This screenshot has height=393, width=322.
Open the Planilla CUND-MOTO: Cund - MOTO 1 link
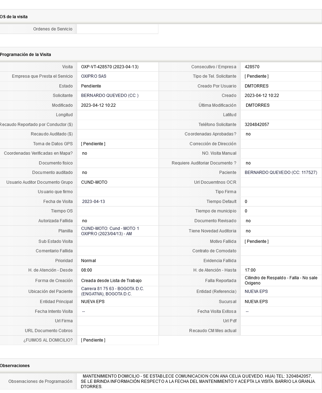pos(110,231)
